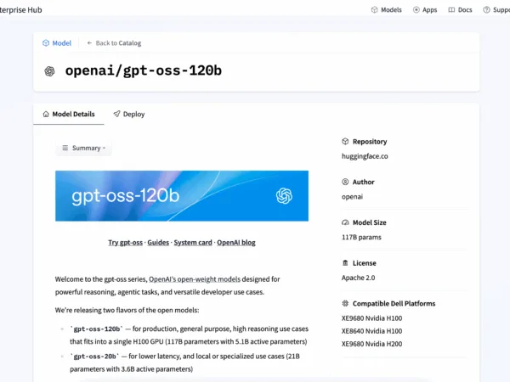Screen dimensions: 510x382
Task: Click the gpt-oss-120b banner image
Action: pyautogui.click(x=181, y=196)
